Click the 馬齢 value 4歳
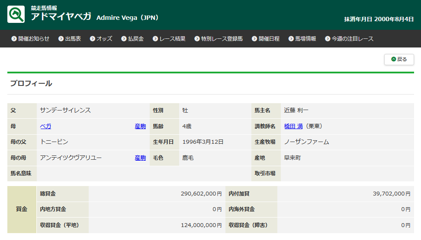421x240 pixels. [187, 126]
